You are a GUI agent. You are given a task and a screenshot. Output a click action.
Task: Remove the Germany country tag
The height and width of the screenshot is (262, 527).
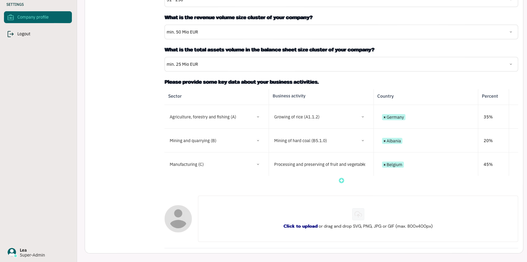tap(384, 117)
